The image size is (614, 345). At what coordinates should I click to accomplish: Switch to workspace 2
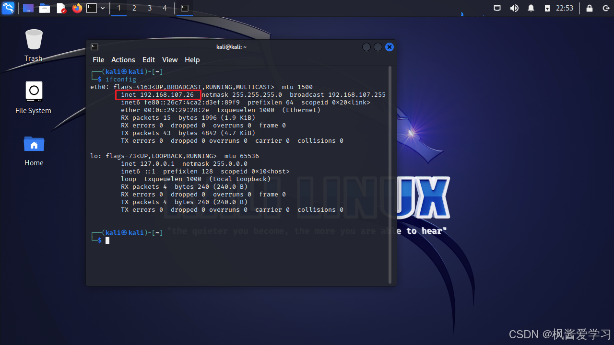coord(134,8)
